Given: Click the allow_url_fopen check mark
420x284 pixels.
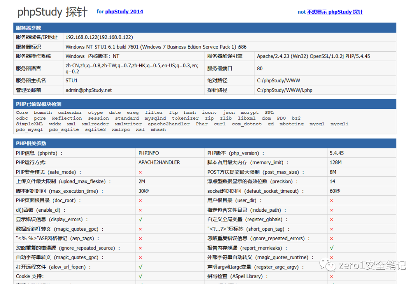Looking at the screenshot, I should click(x=141, y=267).
